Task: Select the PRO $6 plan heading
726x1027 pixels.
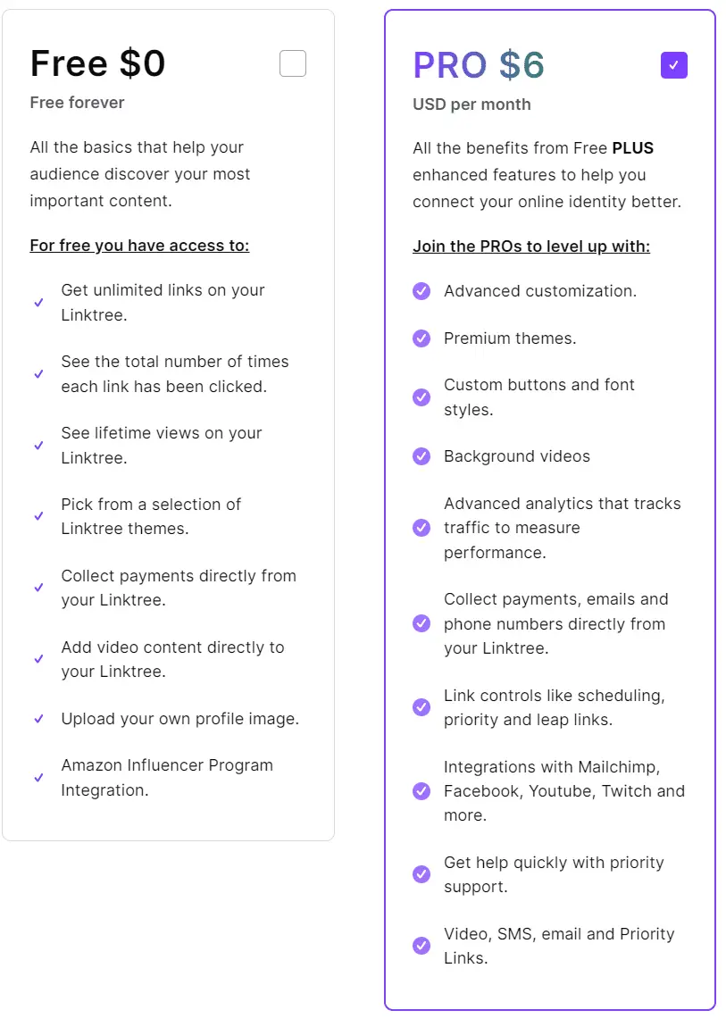Action: 479,65
